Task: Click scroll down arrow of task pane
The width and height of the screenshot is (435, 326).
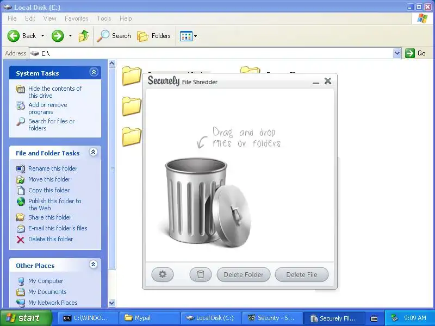Action: (x=112, y=303)
